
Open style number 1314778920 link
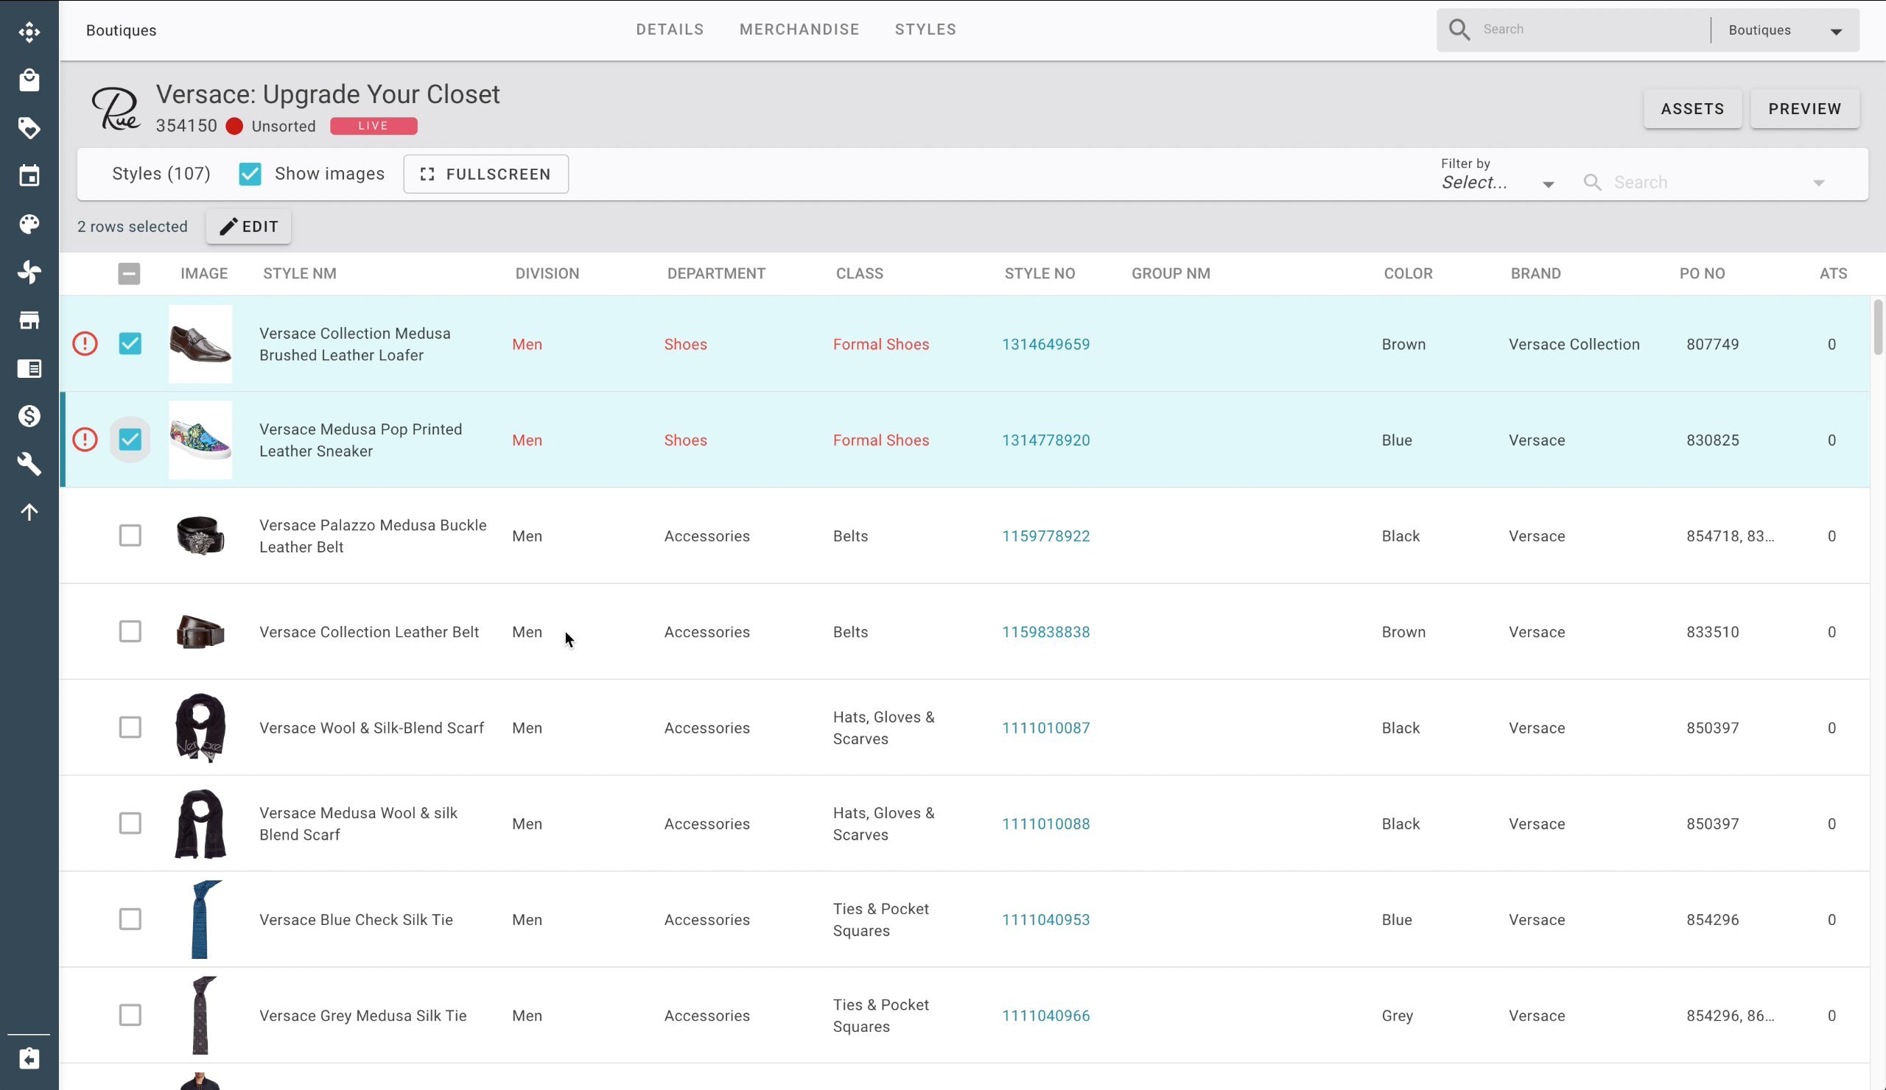[1045, 440]
